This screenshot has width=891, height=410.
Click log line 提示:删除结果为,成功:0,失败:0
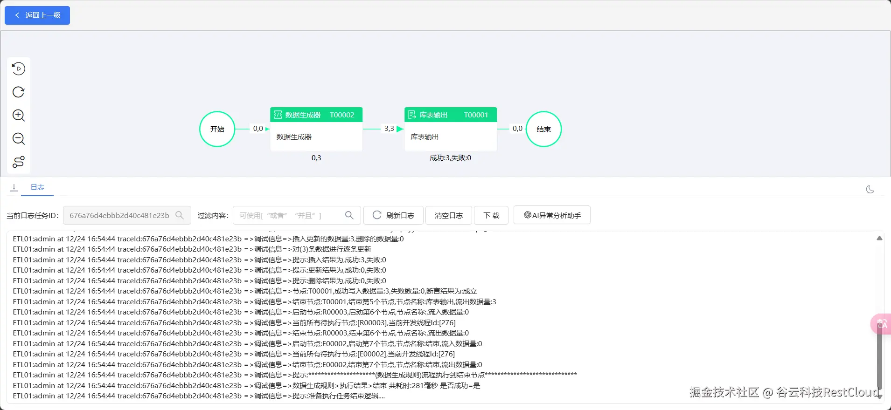(199, 281)
